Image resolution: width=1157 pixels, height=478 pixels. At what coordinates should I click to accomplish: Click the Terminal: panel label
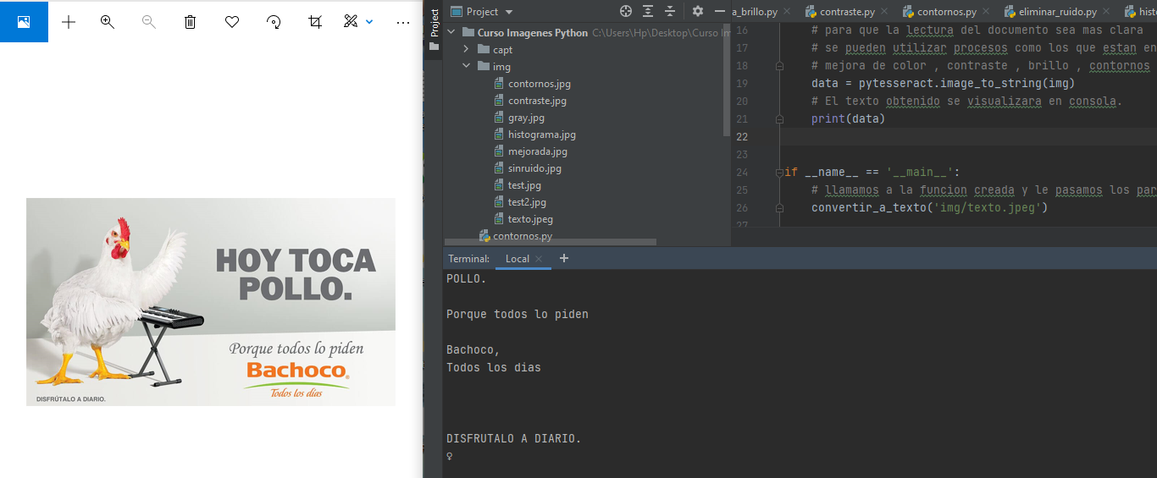[469, 259]
